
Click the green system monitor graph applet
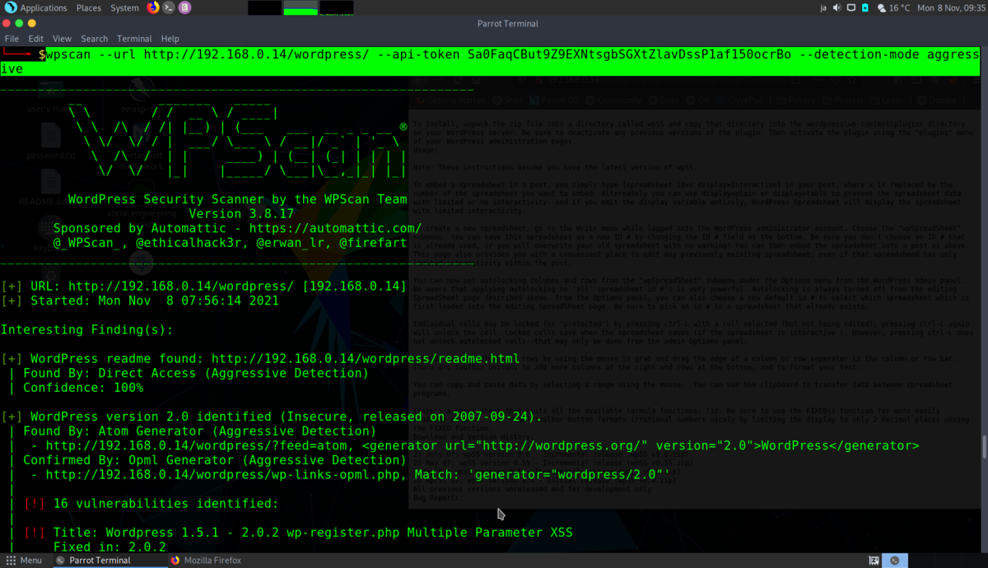click(301, 7)
